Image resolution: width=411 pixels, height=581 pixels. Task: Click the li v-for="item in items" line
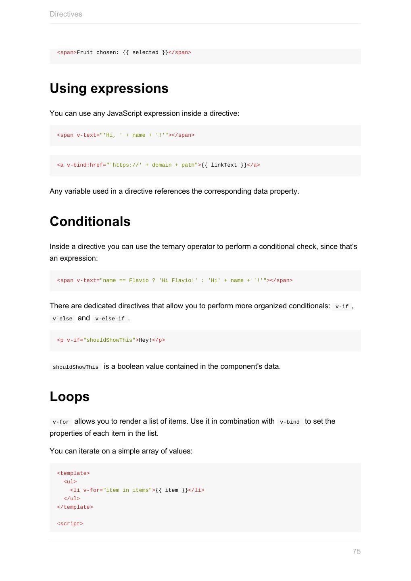[x=137, y=490]
